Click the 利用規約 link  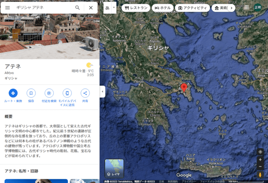pos(173,181)
